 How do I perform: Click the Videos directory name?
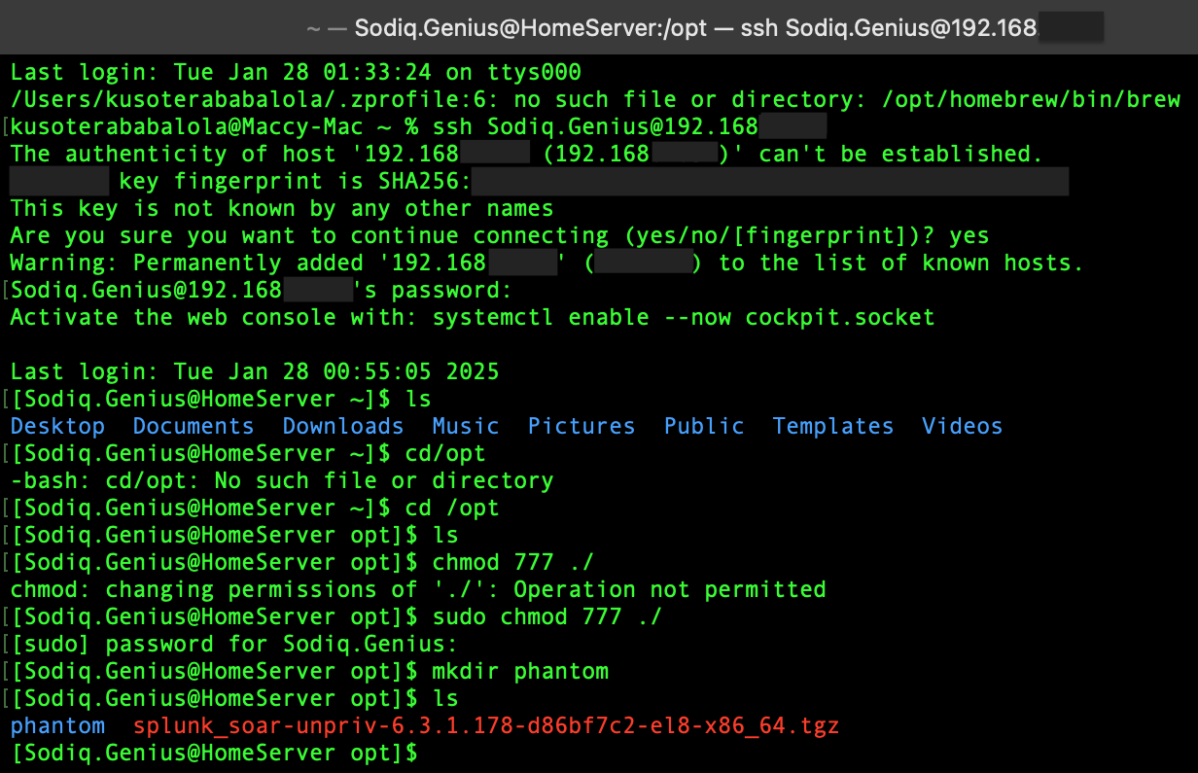tap(962, 426)
